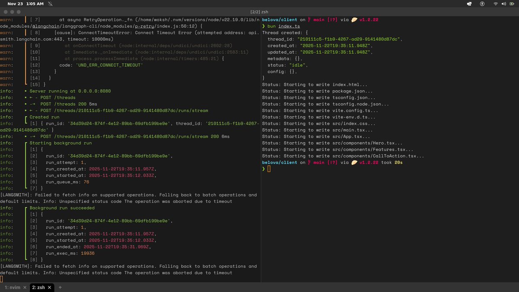Viewport: 519px width, 292px height.
Task: Click the battery indicator icon
Action: click(512, 3)
